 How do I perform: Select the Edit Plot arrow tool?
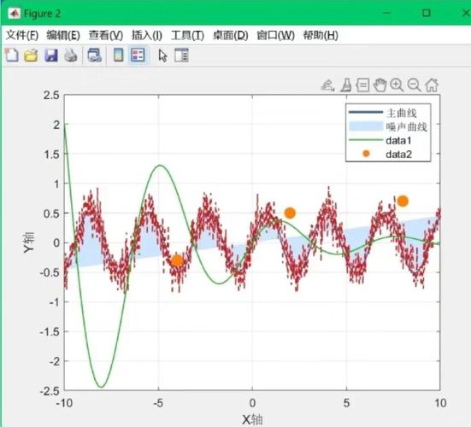162,56
